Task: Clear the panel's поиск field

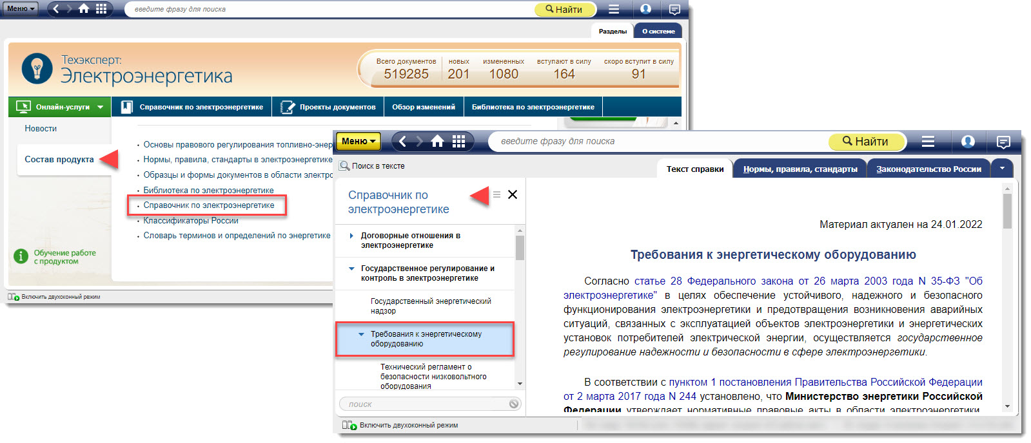Action: 514,404
